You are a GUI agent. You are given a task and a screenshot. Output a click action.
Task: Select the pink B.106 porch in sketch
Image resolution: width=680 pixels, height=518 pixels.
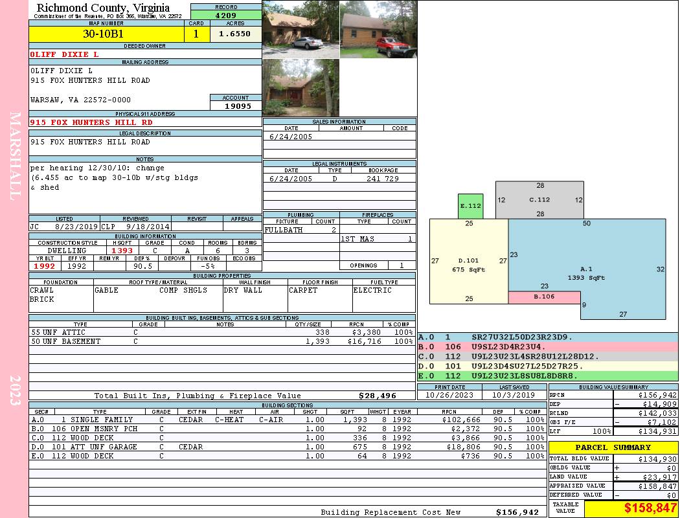point(544,297)
